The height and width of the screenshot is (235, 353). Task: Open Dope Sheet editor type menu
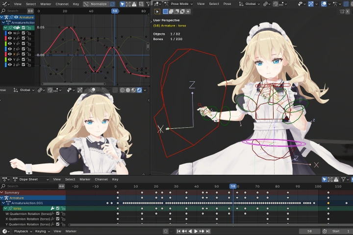(x=5, y=179)
